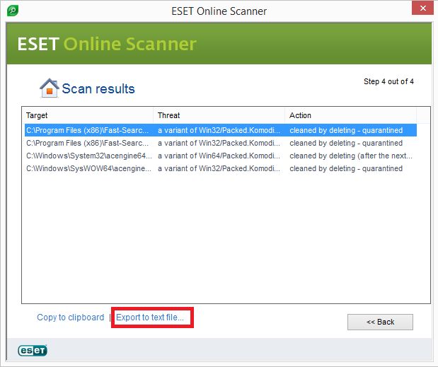438x367 pixels.
Task: Select the second, unhighlighted Fast-Searc target row
Action: coord(221,143)
